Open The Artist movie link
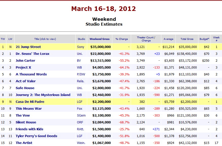 (24, 143)
